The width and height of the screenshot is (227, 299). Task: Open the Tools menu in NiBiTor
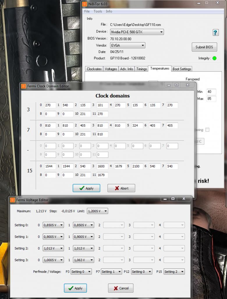(98, 11)
